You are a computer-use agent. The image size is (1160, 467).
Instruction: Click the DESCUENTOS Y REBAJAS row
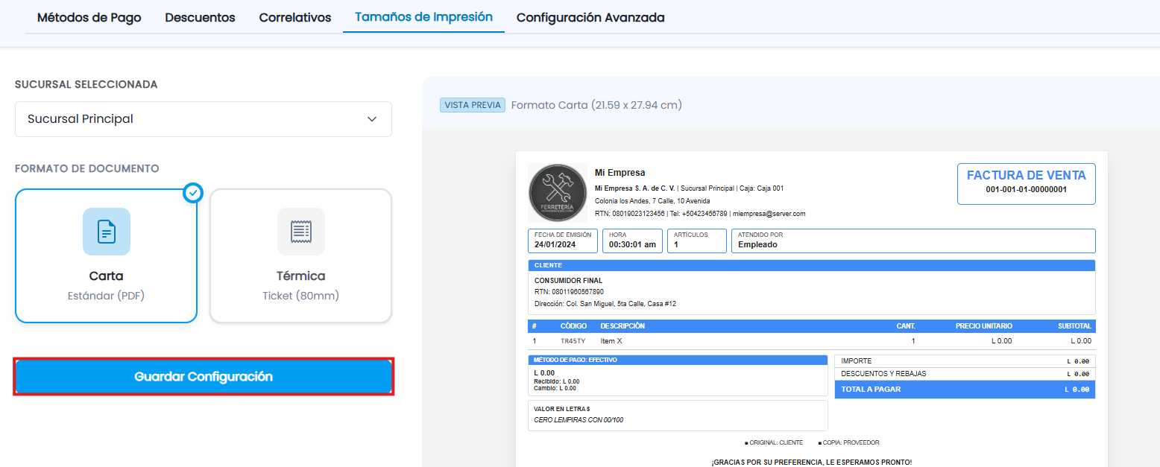pos(965,374)
